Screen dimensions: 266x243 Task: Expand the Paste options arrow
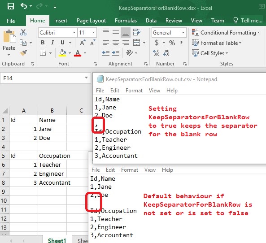point(9,55)
